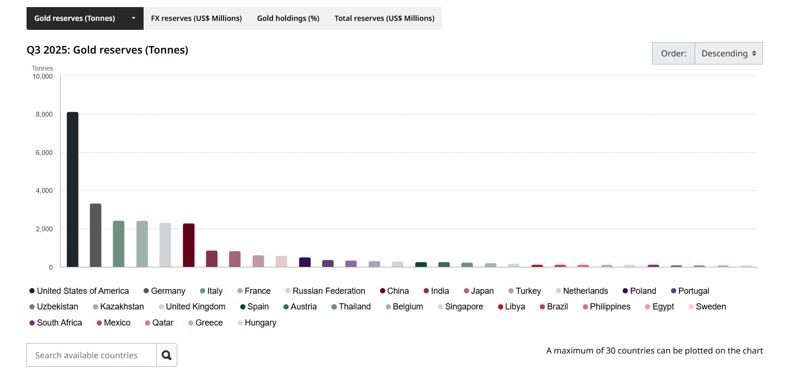This screenshot has width=807, height=381.
Task: Open the Descending order dropdown
Action: 728,54
